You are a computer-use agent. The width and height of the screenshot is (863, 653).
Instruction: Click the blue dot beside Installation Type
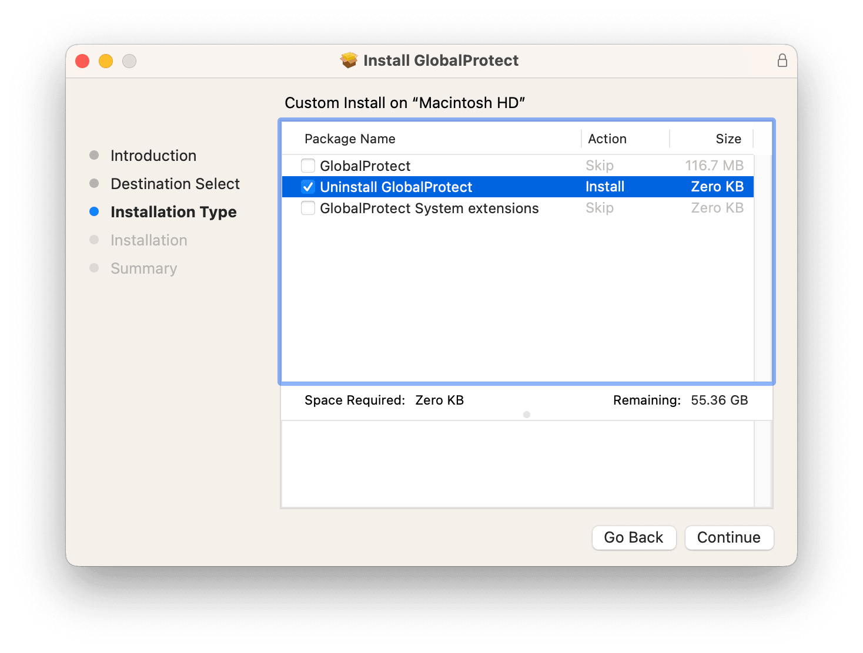tap(95, 211)
